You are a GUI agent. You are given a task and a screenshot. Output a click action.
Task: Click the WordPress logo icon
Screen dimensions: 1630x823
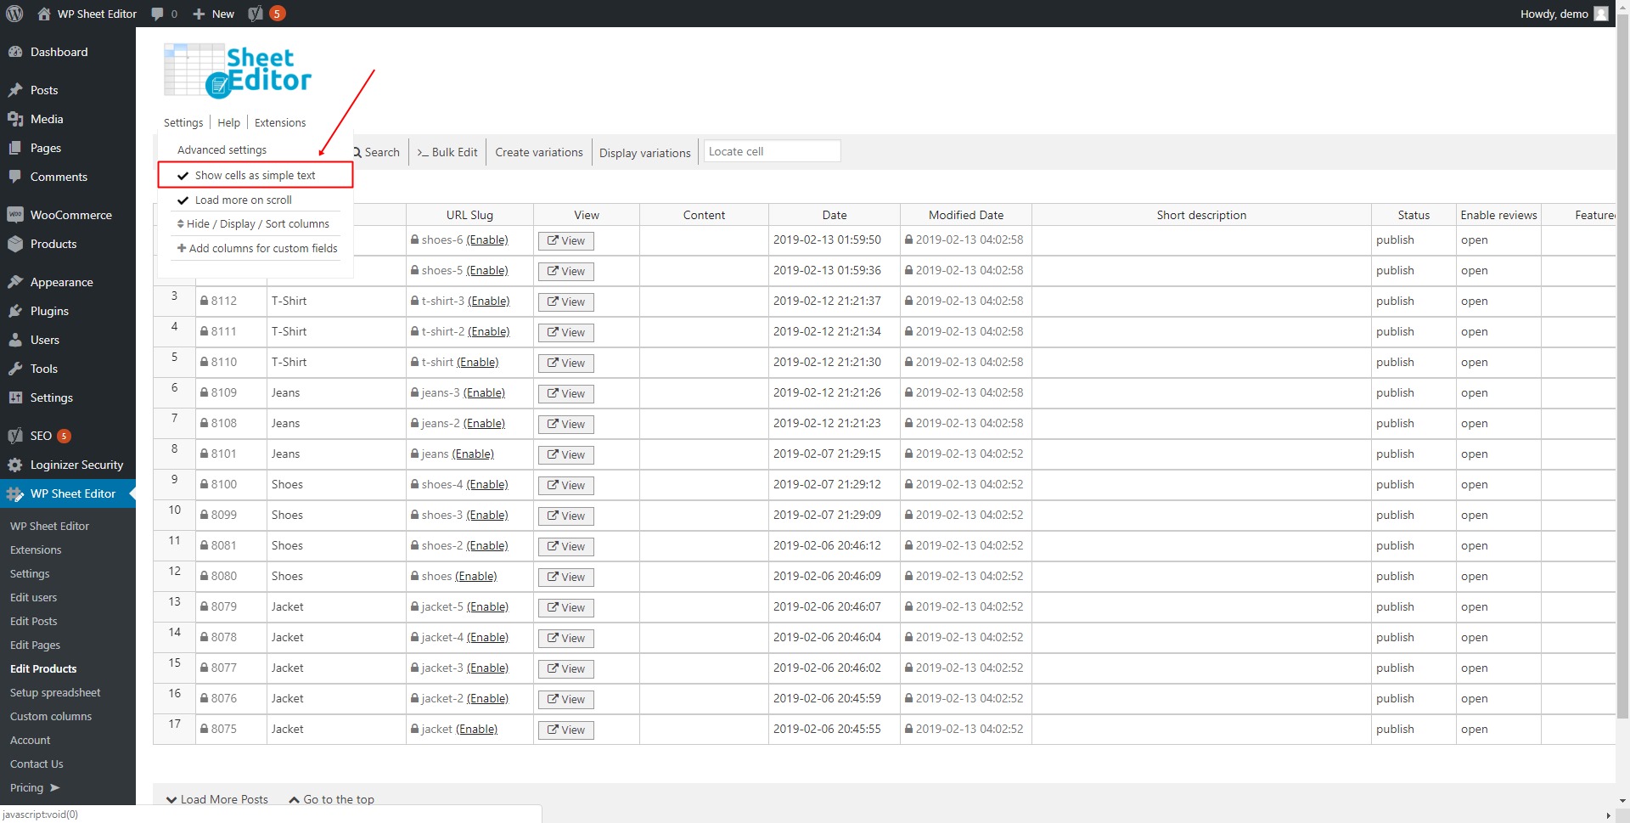pos(14,14)
